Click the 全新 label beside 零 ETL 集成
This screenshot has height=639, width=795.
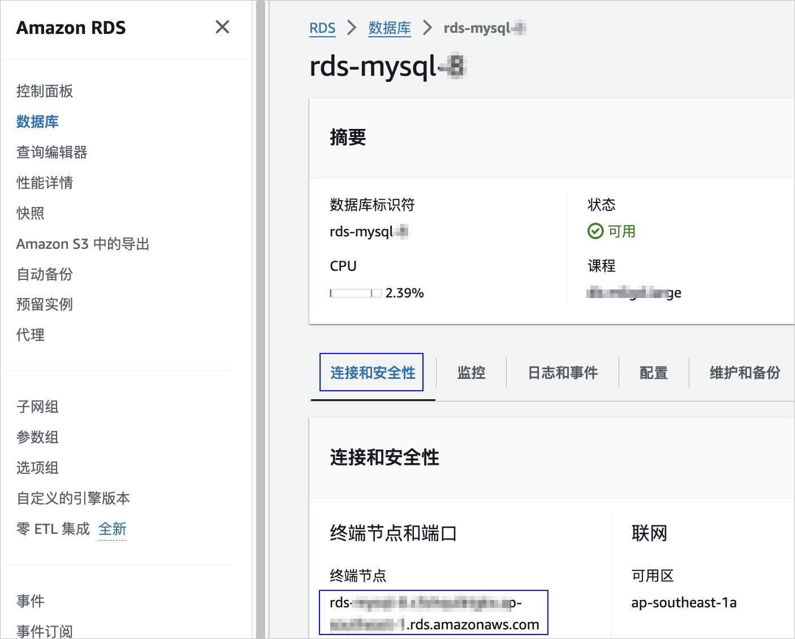[113, 529]
